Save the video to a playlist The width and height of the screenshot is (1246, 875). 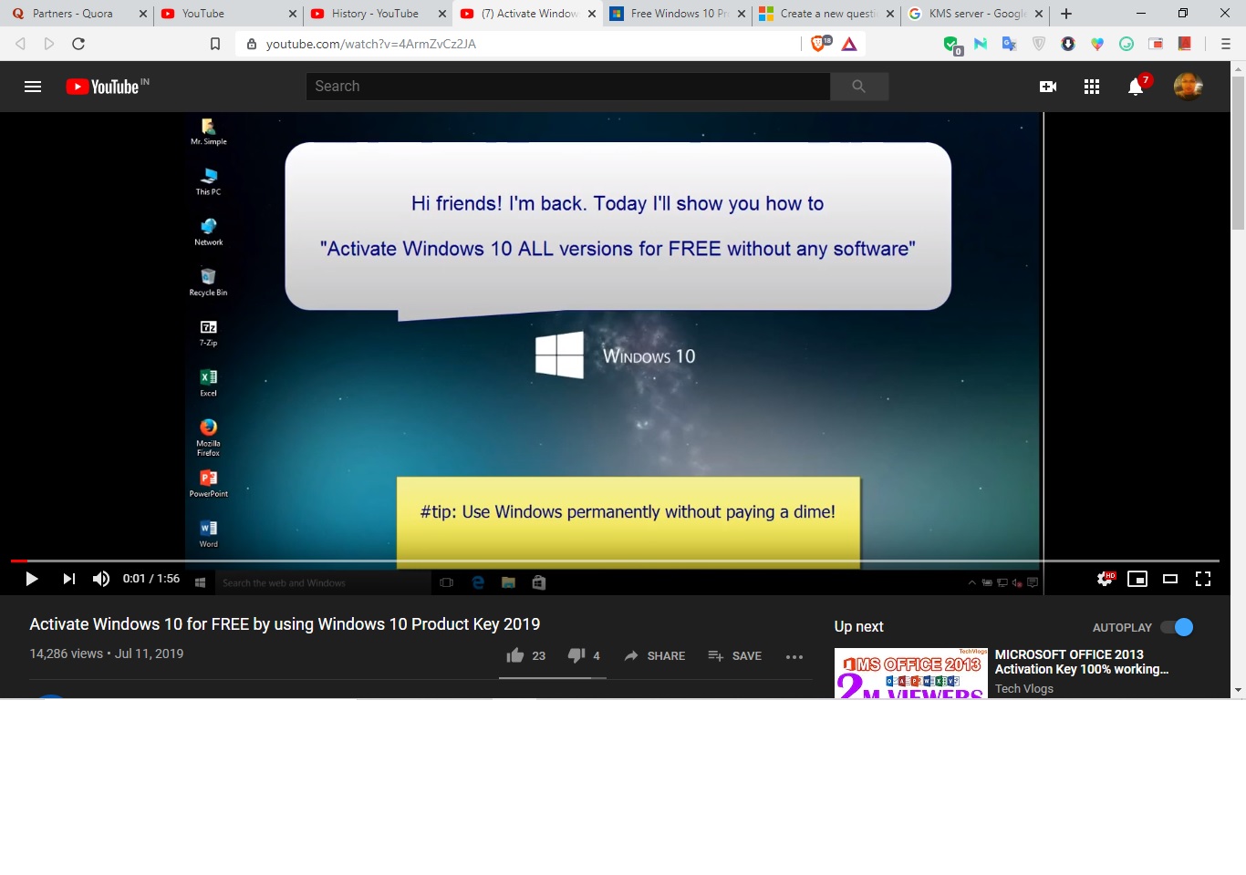pos(735,655)
